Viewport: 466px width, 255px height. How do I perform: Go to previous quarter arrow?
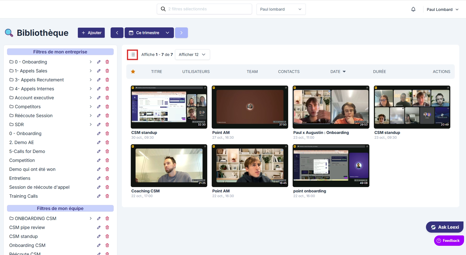coord(117,33)
